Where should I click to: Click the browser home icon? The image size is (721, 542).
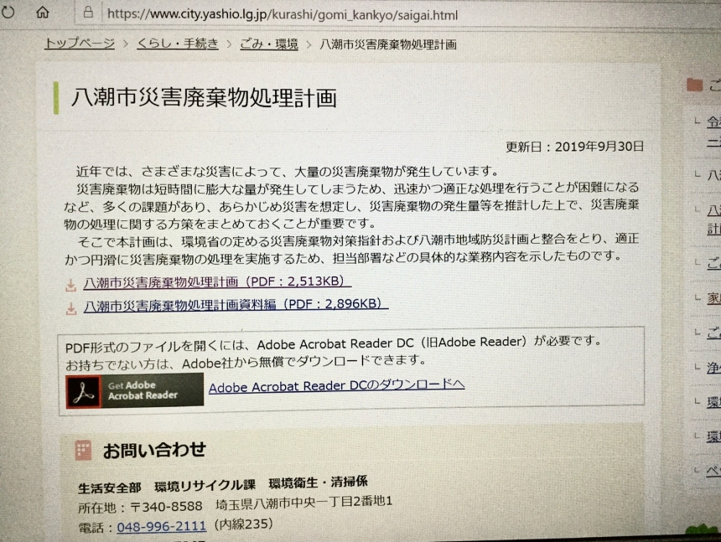42,12
